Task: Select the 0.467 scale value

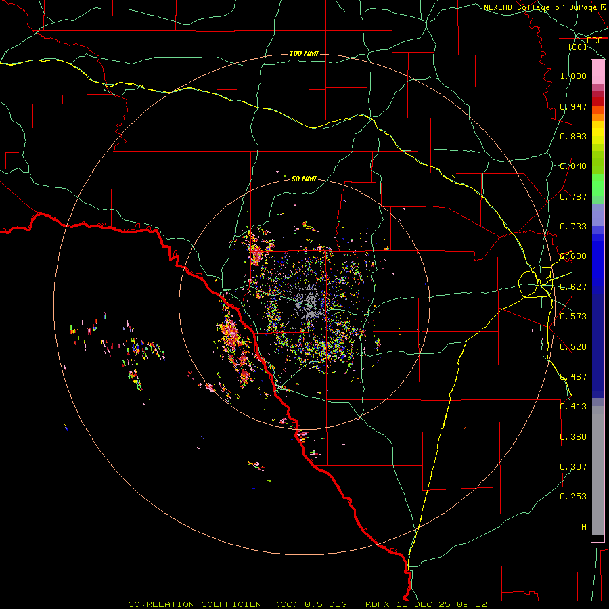Action: (573, 377)
